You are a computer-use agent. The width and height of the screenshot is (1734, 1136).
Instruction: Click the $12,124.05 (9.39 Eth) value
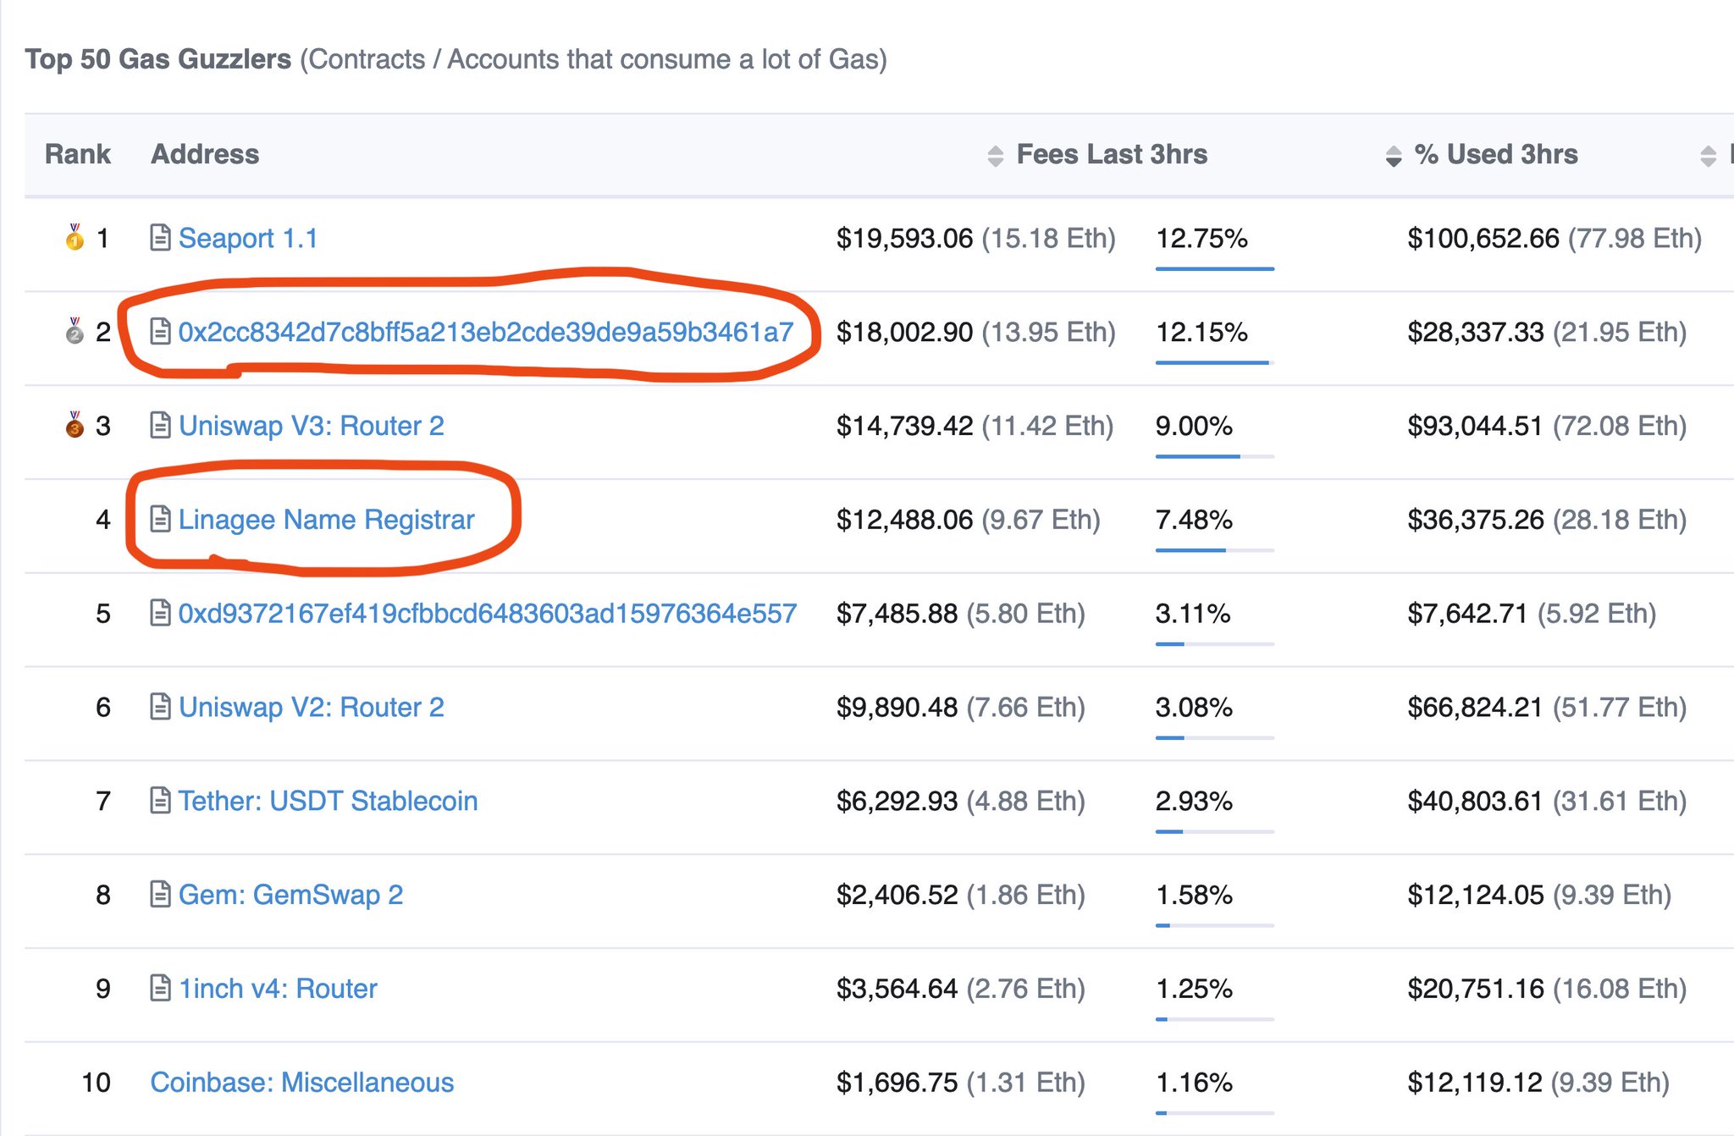(x=1539, y=894)
